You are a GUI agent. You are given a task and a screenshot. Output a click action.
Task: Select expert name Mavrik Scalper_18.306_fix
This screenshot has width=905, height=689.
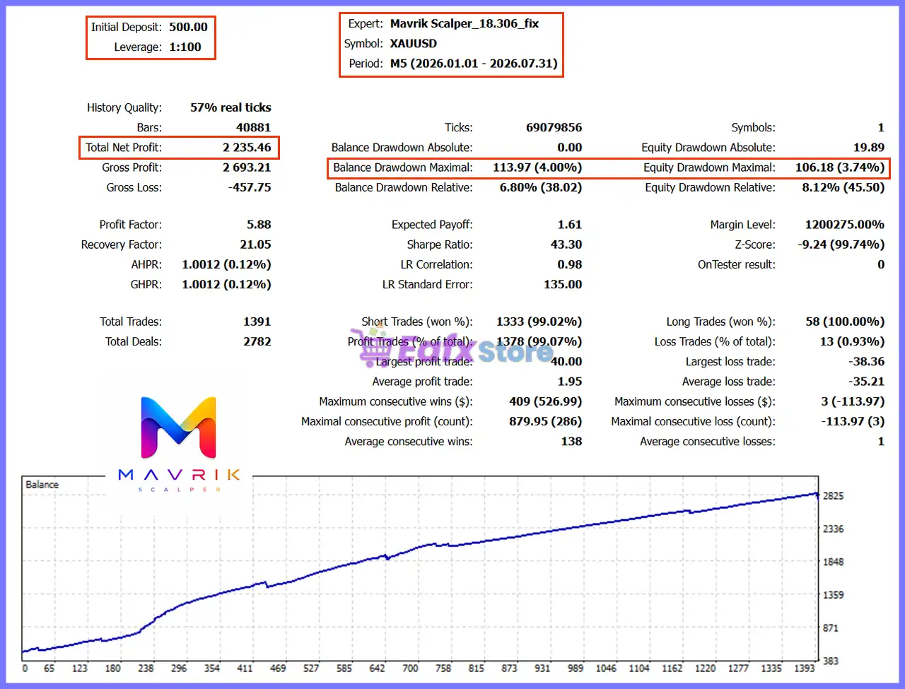tap(465, 23)
